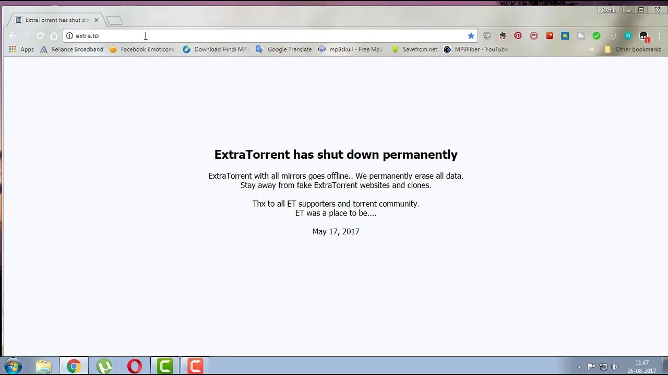This screenshot has width=668, height=375.
Task: View site information icon for extra.to
Action: (x=69, y=36)
